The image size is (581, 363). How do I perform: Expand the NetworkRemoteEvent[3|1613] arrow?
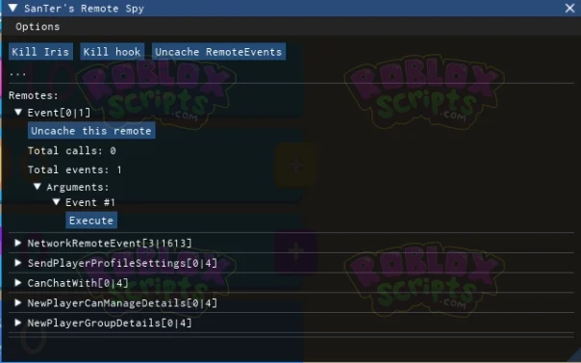pyautogui.click(x=17, y=243)
